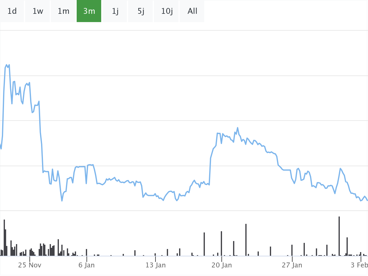Switch chart to 1w range
Image resolution: width=368 pixels, height=276 pixels.
(38, 11)
